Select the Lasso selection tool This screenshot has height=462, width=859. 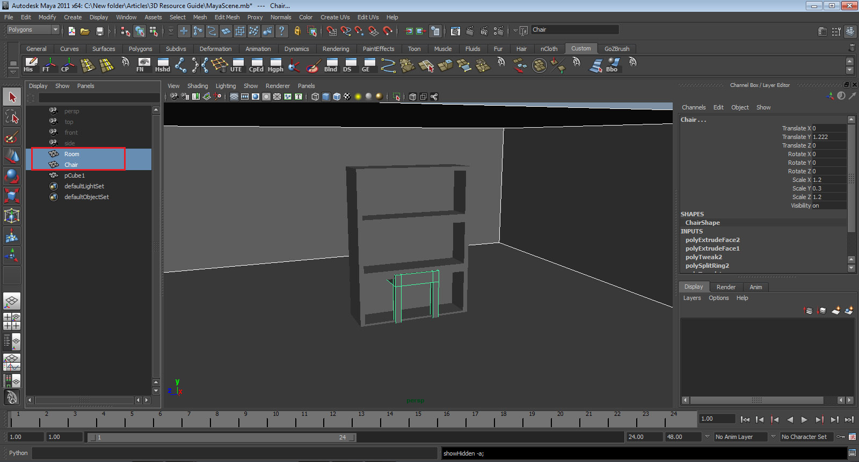click(x=12, y=117)
